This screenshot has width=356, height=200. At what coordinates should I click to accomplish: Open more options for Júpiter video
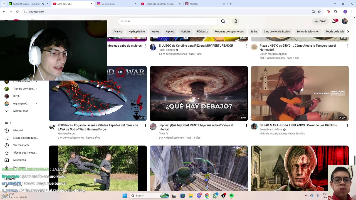click(x=246, y=126)
